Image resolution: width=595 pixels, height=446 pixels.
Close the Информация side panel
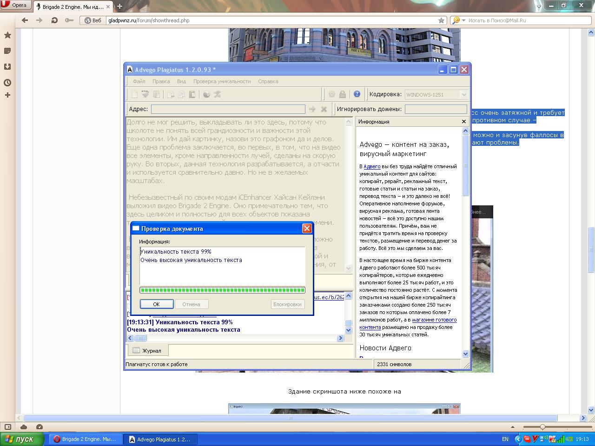463,122
